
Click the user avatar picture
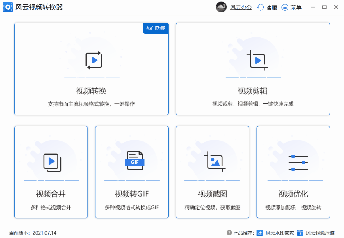(x=221, y=7)
